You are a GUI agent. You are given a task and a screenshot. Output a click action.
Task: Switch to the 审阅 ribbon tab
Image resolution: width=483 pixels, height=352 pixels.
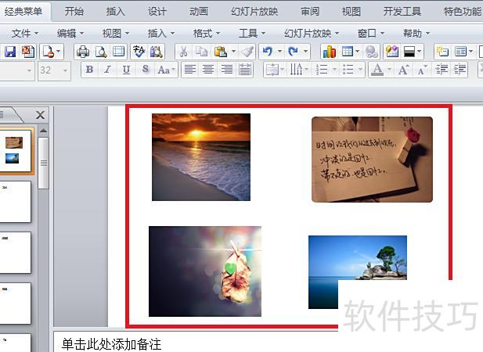[310, 12]
